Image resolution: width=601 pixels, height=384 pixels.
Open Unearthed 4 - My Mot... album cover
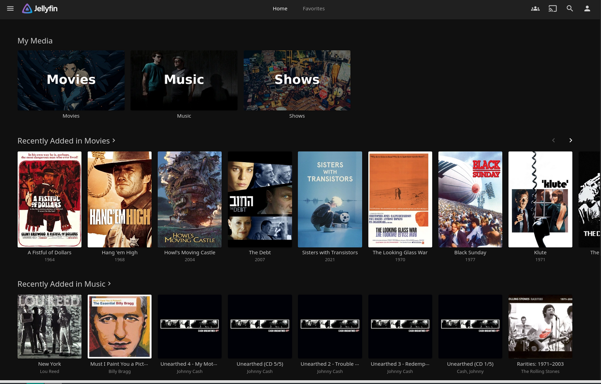coord(190,326)
